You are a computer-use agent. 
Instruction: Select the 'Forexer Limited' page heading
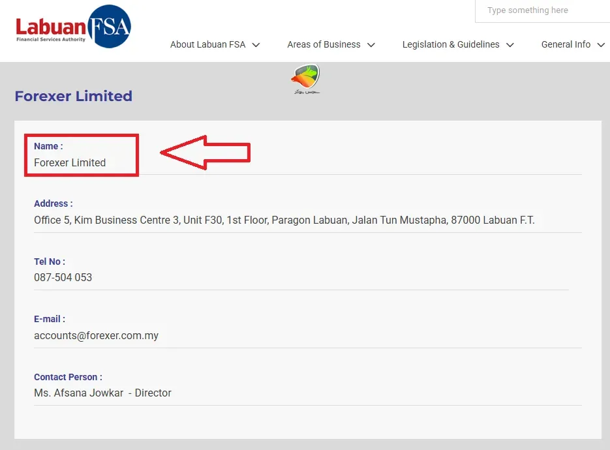click(74, 96)
